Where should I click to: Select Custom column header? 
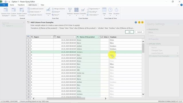127,37
